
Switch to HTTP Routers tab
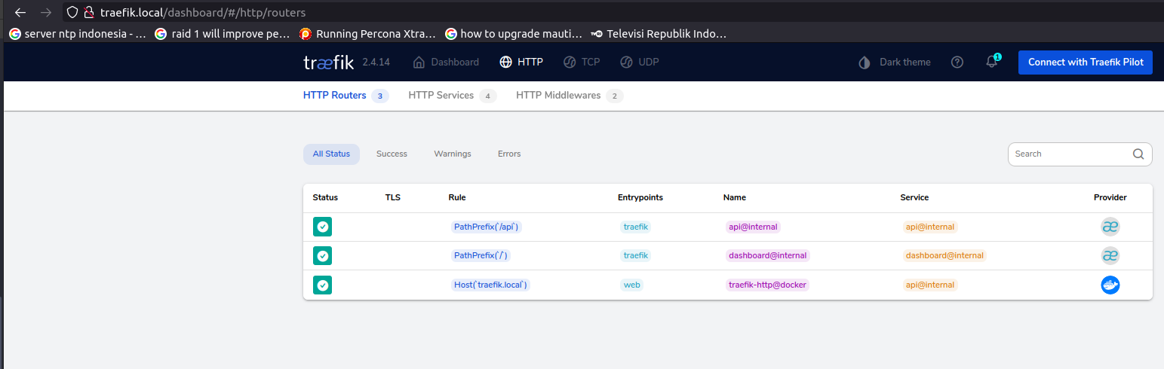(x=346, y=96)
